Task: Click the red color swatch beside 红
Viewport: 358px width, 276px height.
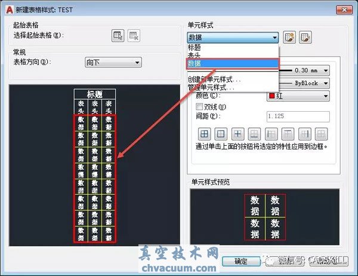Action: (x=271, y=96)
